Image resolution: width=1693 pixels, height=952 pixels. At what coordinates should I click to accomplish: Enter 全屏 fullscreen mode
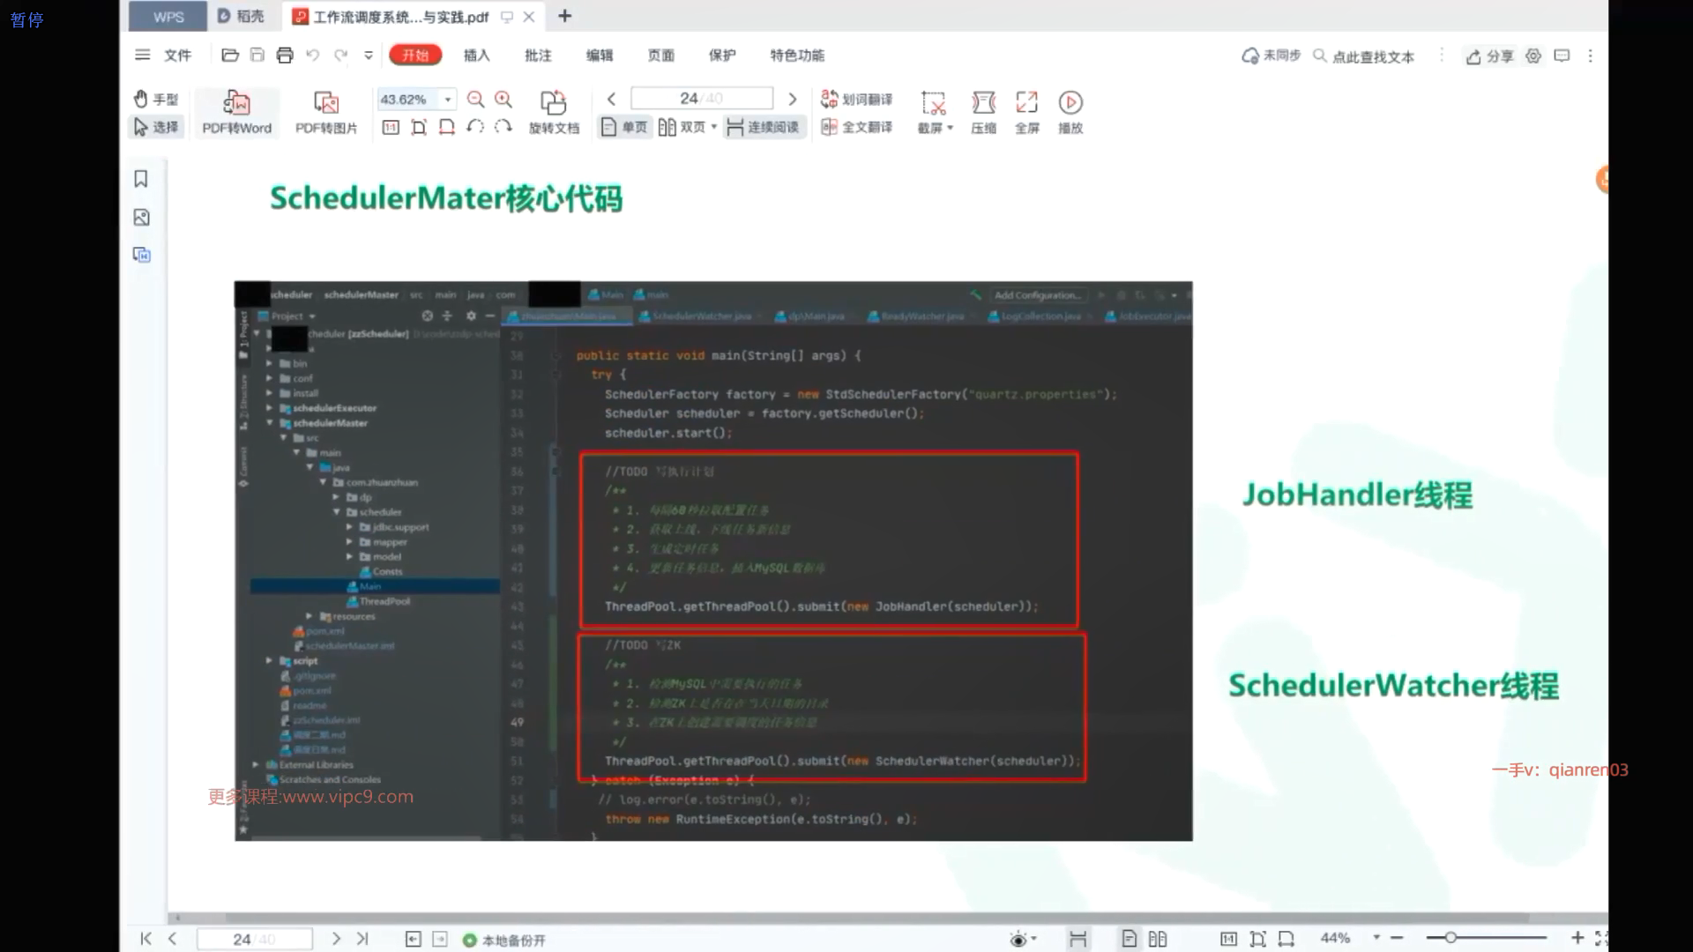pyautogui.click(x=1026, y=103)
